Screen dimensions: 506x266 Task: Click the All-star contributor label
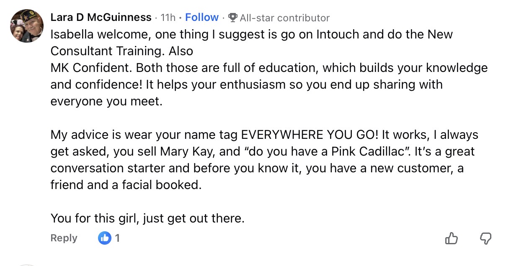coord(284,18)
